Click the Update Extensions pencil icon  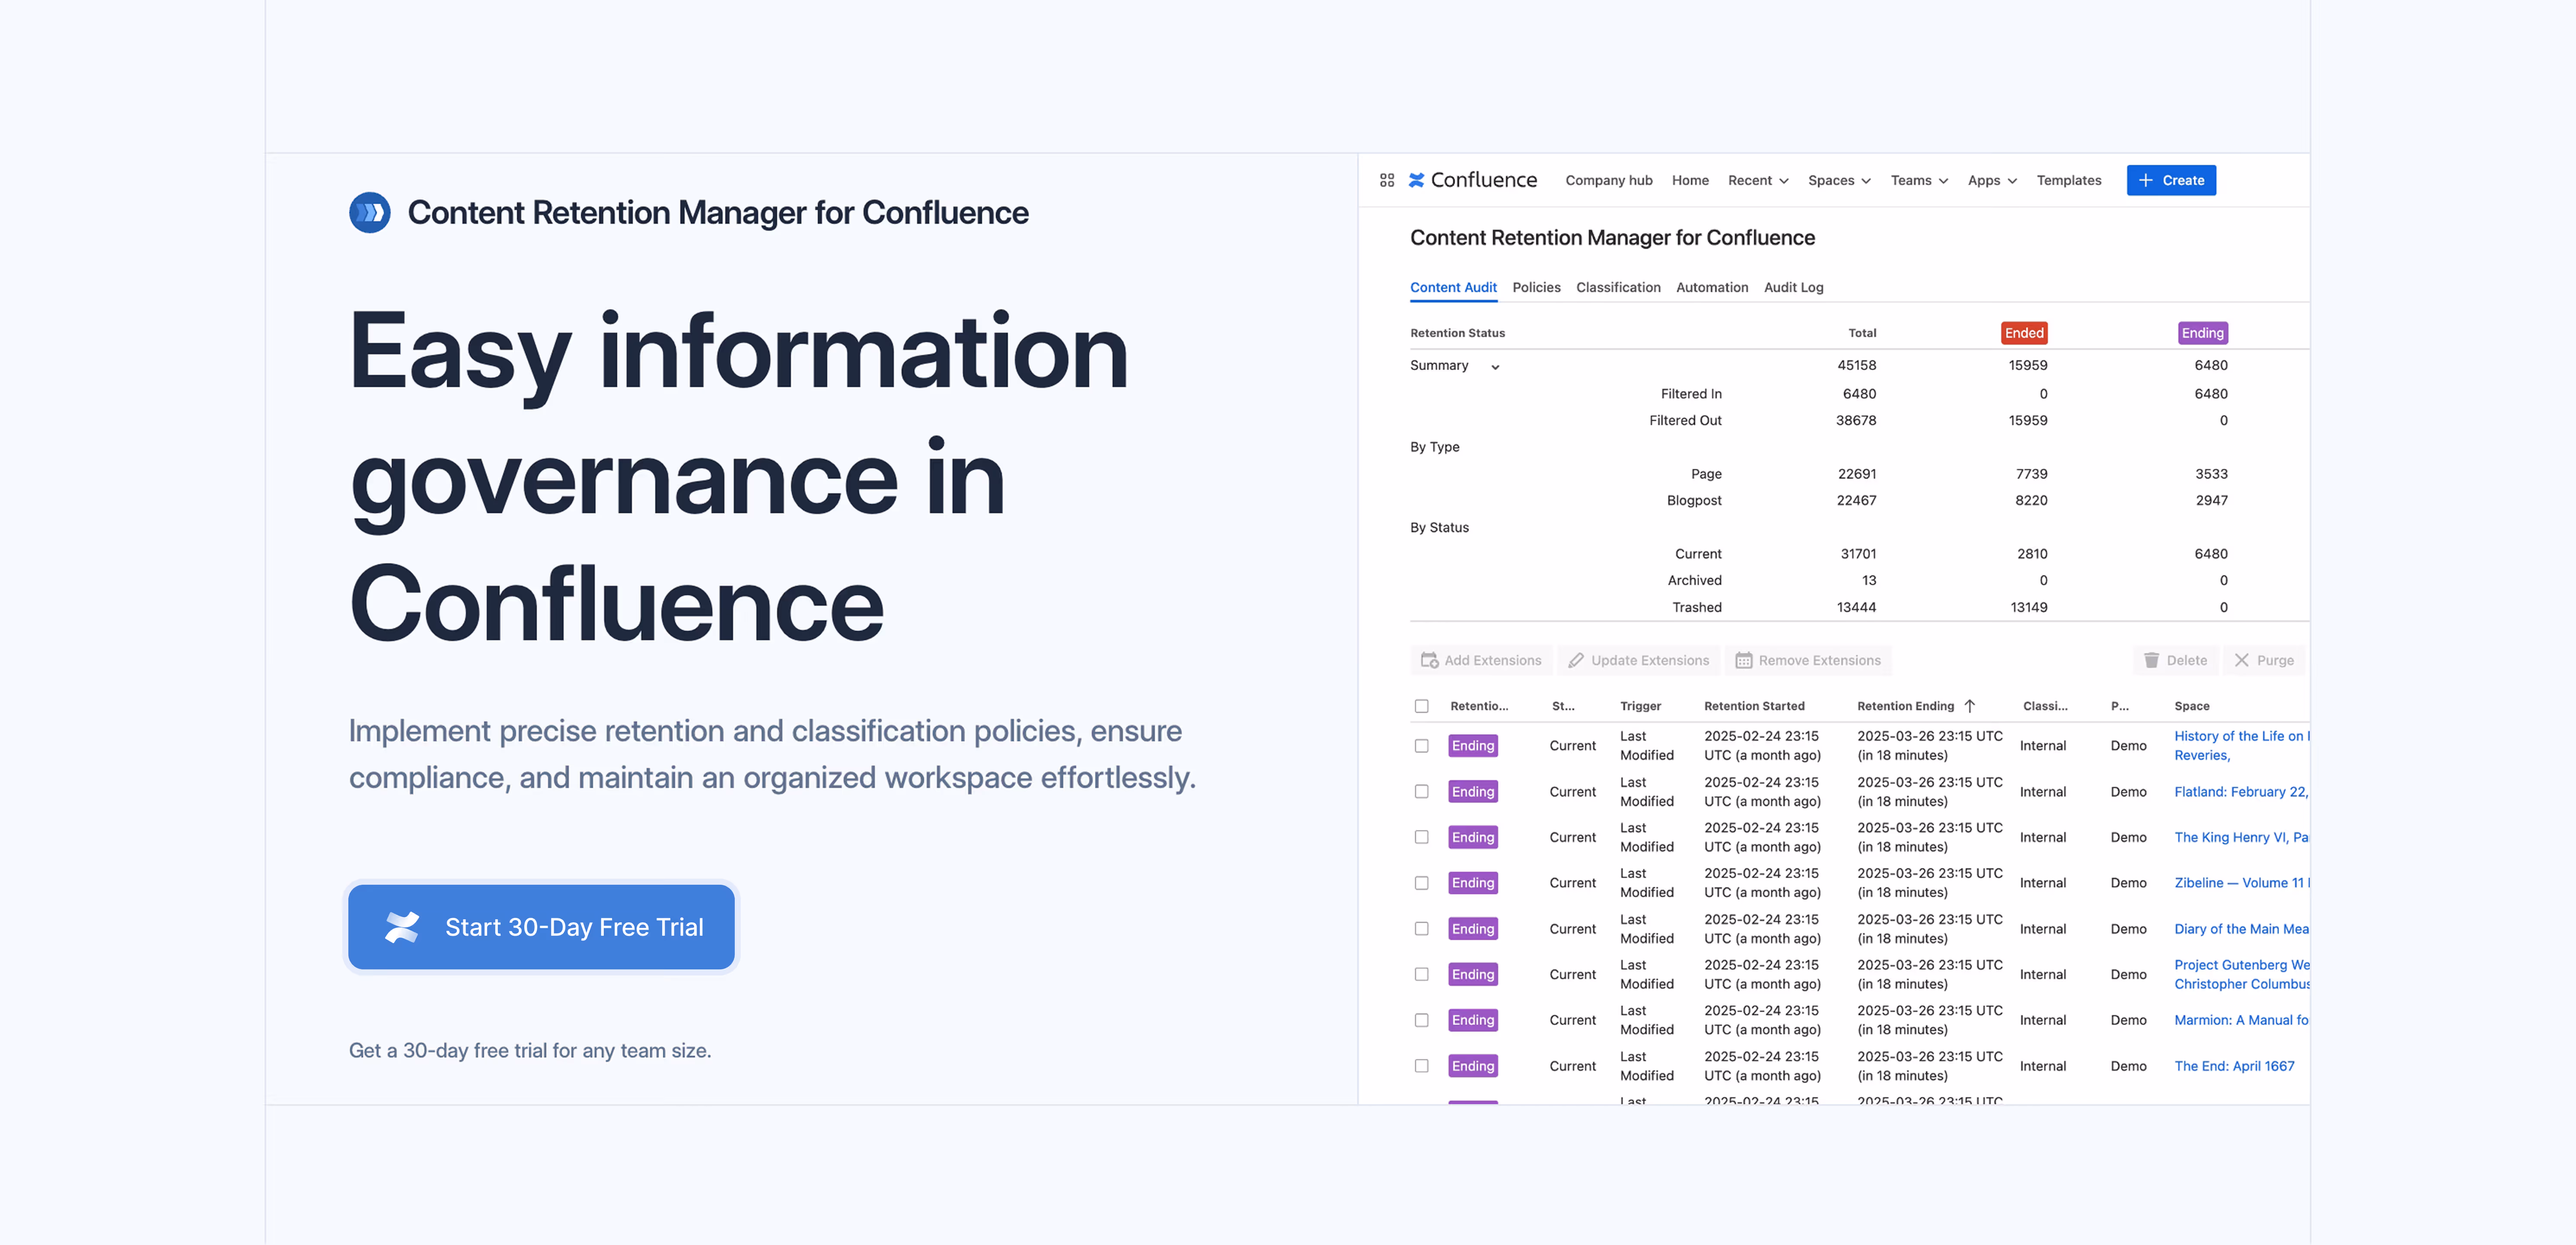(1575, 661)
